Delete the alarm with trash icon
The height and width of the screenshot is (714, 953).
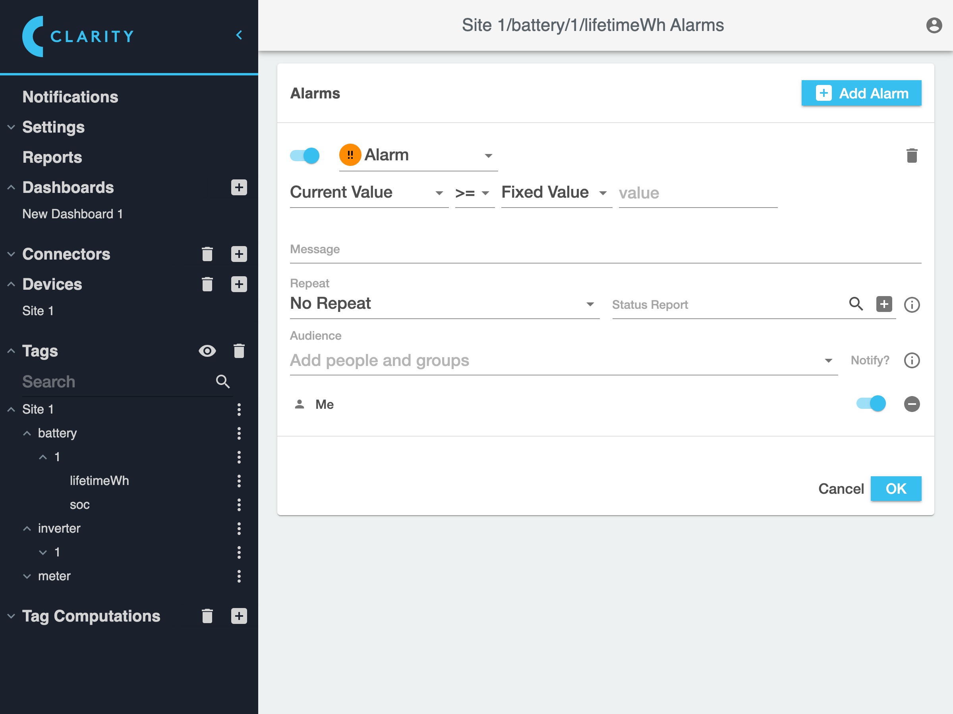point(911,155)
